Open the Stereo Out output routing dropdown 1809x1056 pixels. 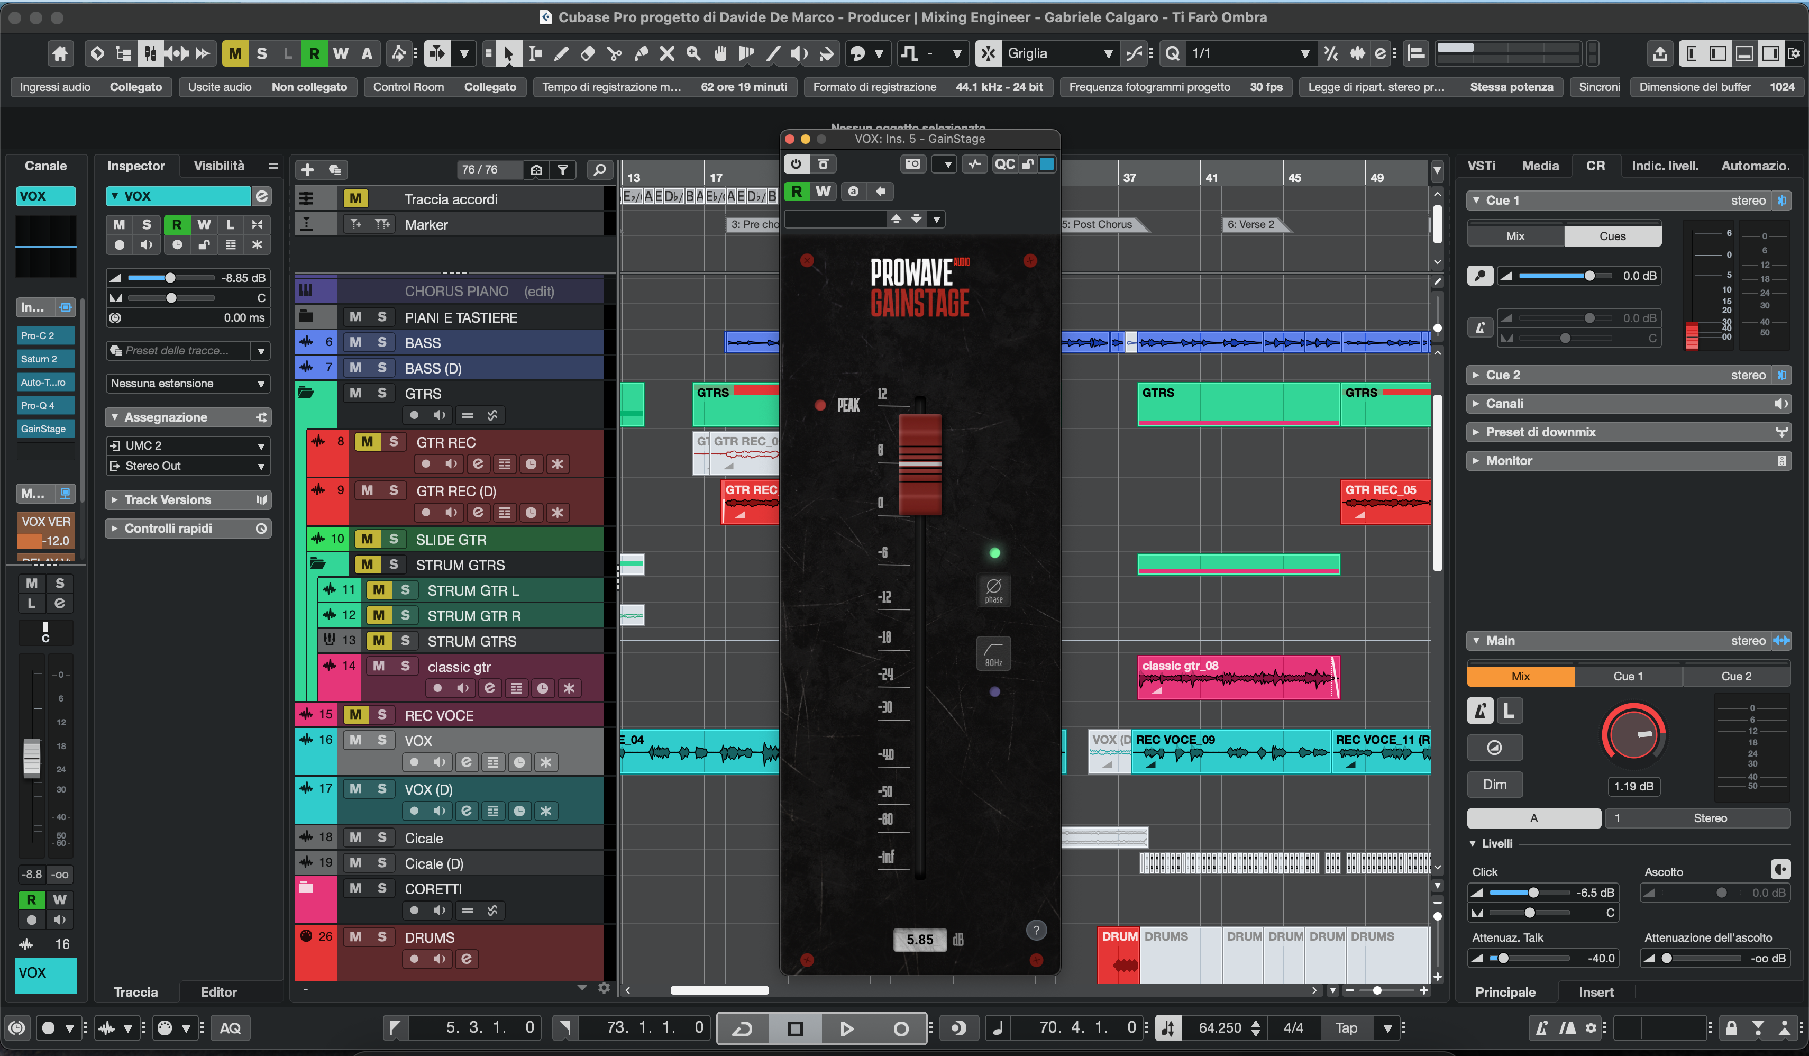tap(188, 466)
